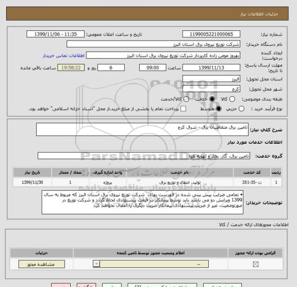Click the service code cell ت -35-351
The height and width of the screenshot is (287, 297).
pyautogui.click(x=252, y=182)
